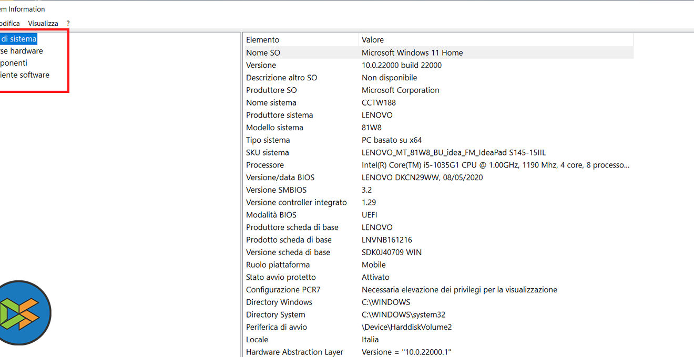This screenshot has width=694, height=357.
Task: Open the partially cut Modifica menu
Action: (9, 24)
